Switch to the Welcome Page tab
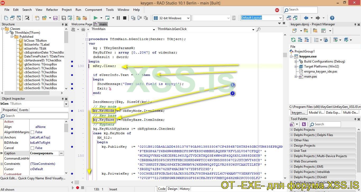 tap(82, 24)
